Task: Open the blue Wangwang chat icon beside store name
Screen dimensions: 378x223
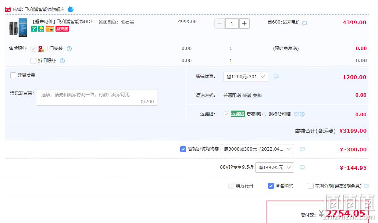Action: coord(71,10)
